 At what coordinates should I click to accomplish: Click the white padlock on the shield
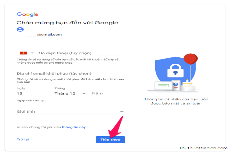coord(175,71)
